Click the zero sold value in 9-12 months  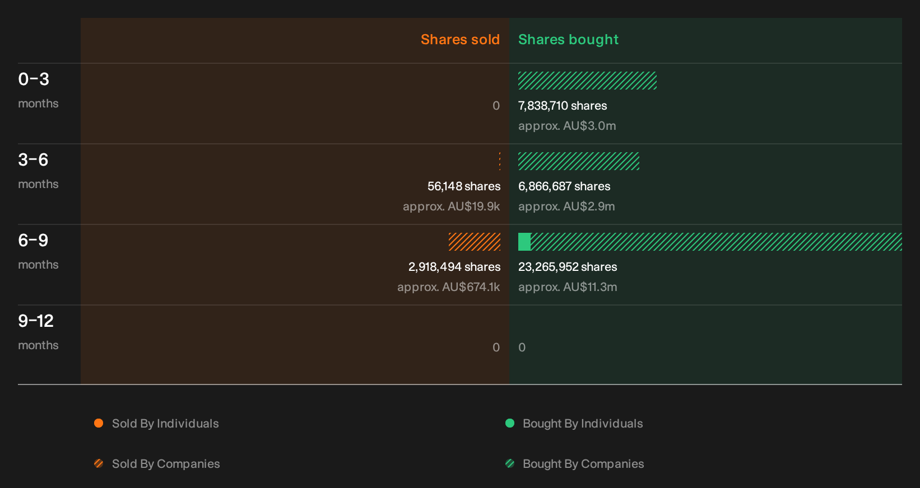[496, 348]
